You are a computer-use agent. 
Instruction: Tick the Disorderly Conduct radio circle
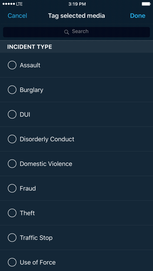[x=12, y=139]
